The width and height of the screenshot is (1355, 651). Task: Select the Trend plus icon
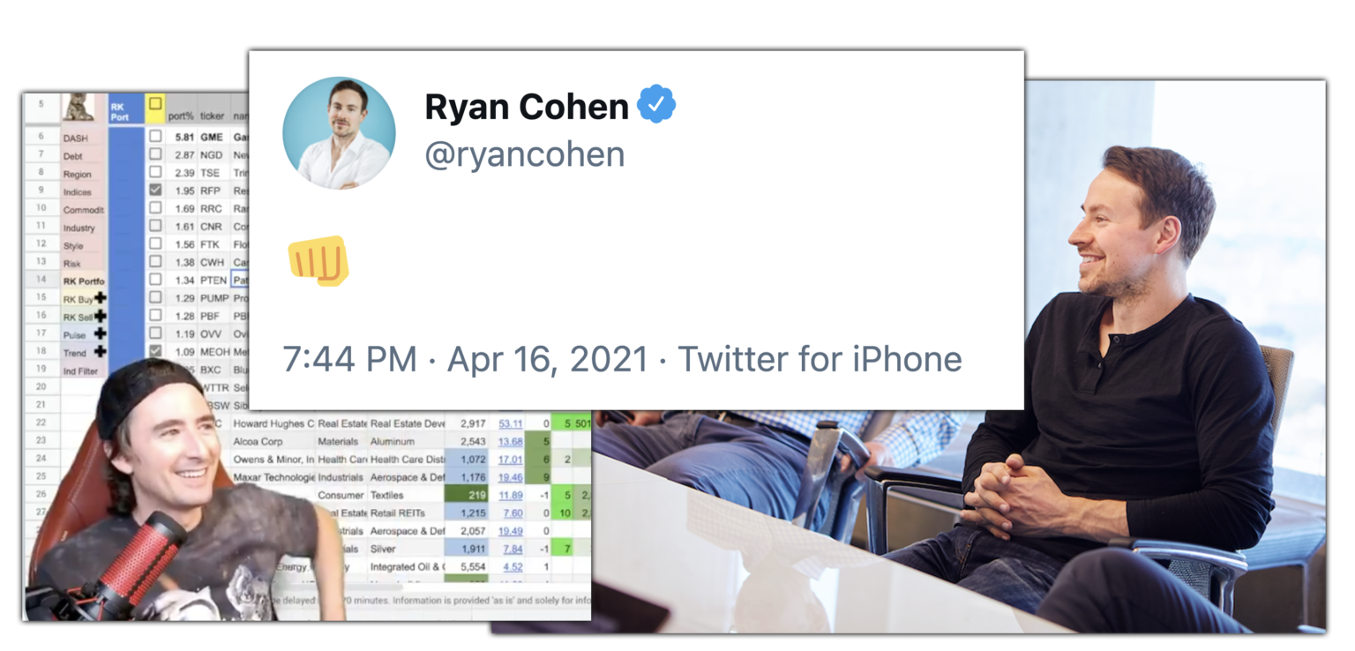(x=101, y=351)
